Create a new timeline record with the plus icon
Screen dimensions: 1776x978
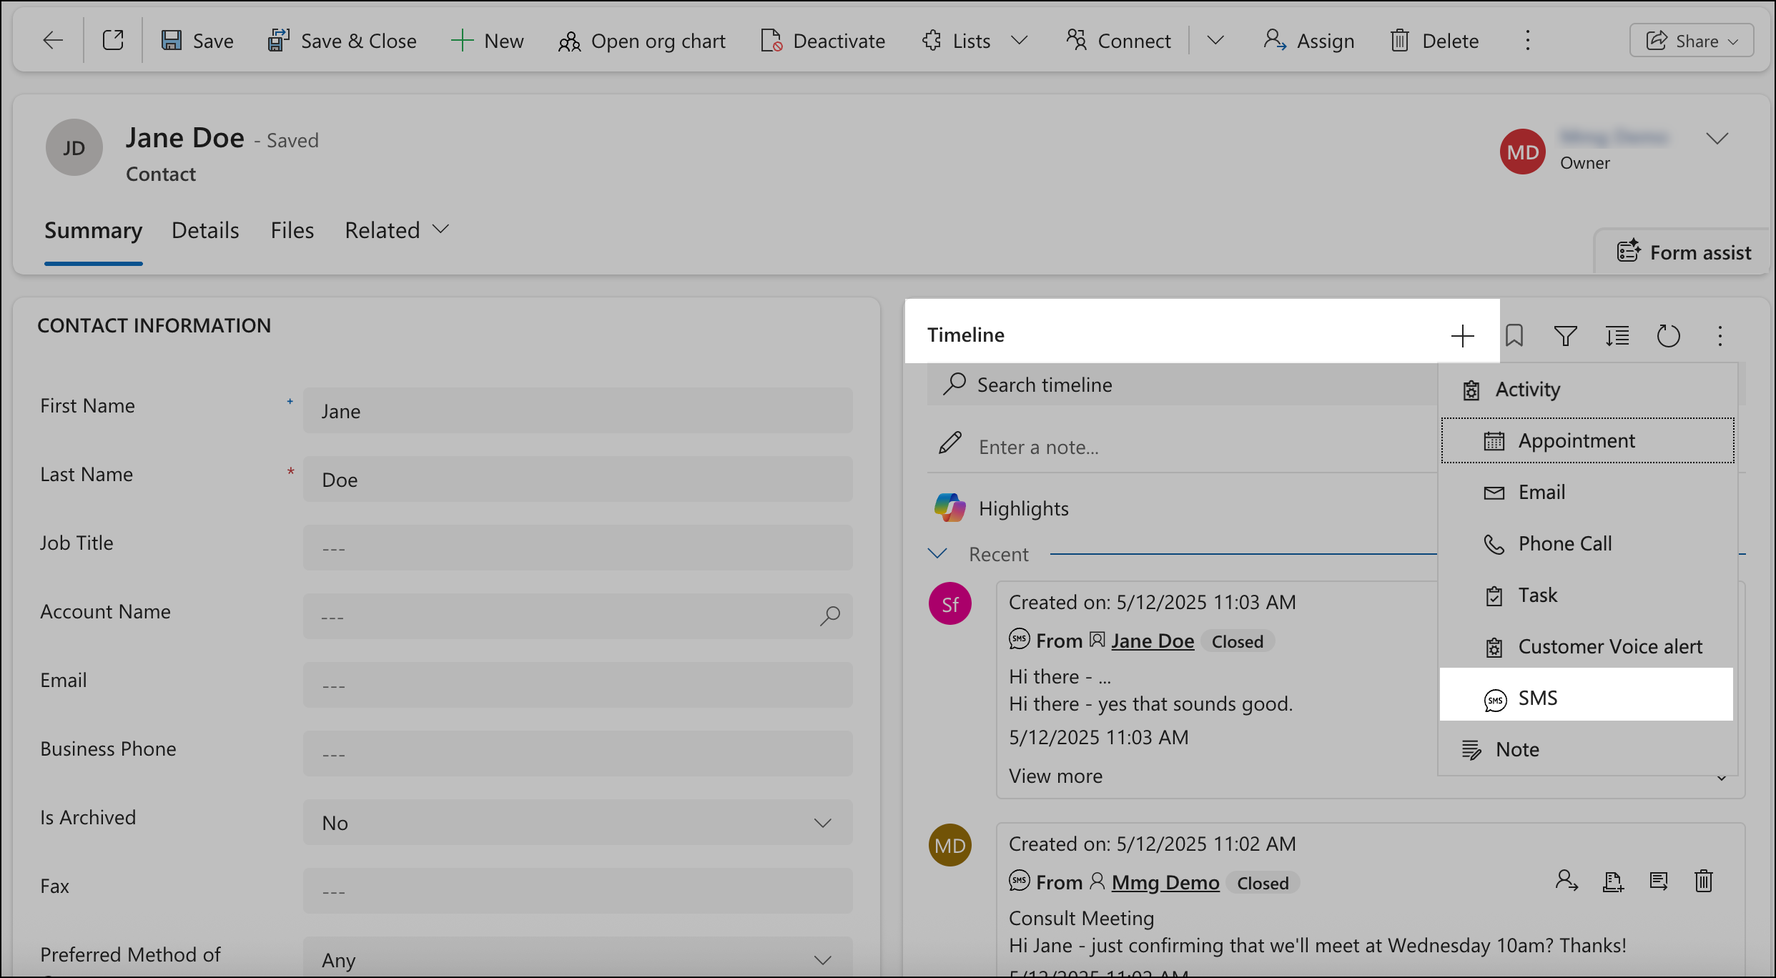tap(1463, 335)
